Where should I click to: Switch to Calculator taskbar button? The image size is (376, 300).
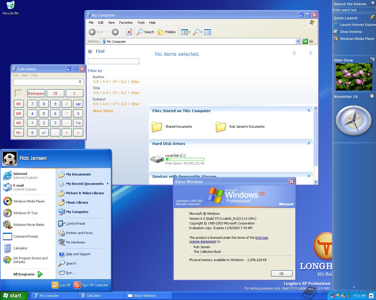(x=102, y=296)
